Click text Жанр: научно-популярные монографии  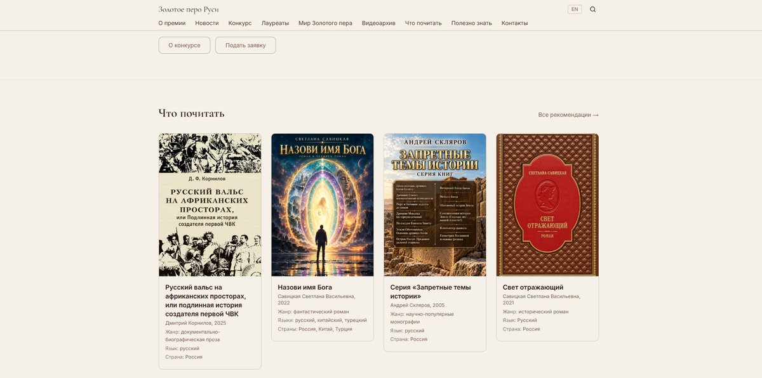click(422, 318)
